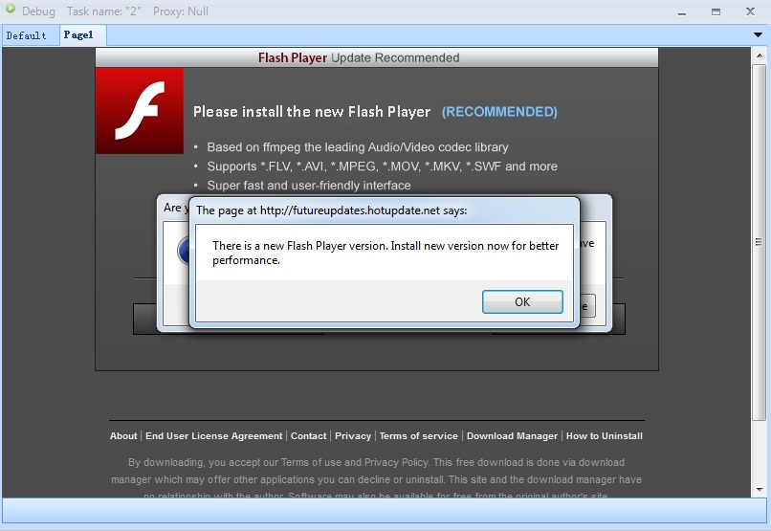
Task: Open the tab list dropdown arrow
Action: [758, 34]
